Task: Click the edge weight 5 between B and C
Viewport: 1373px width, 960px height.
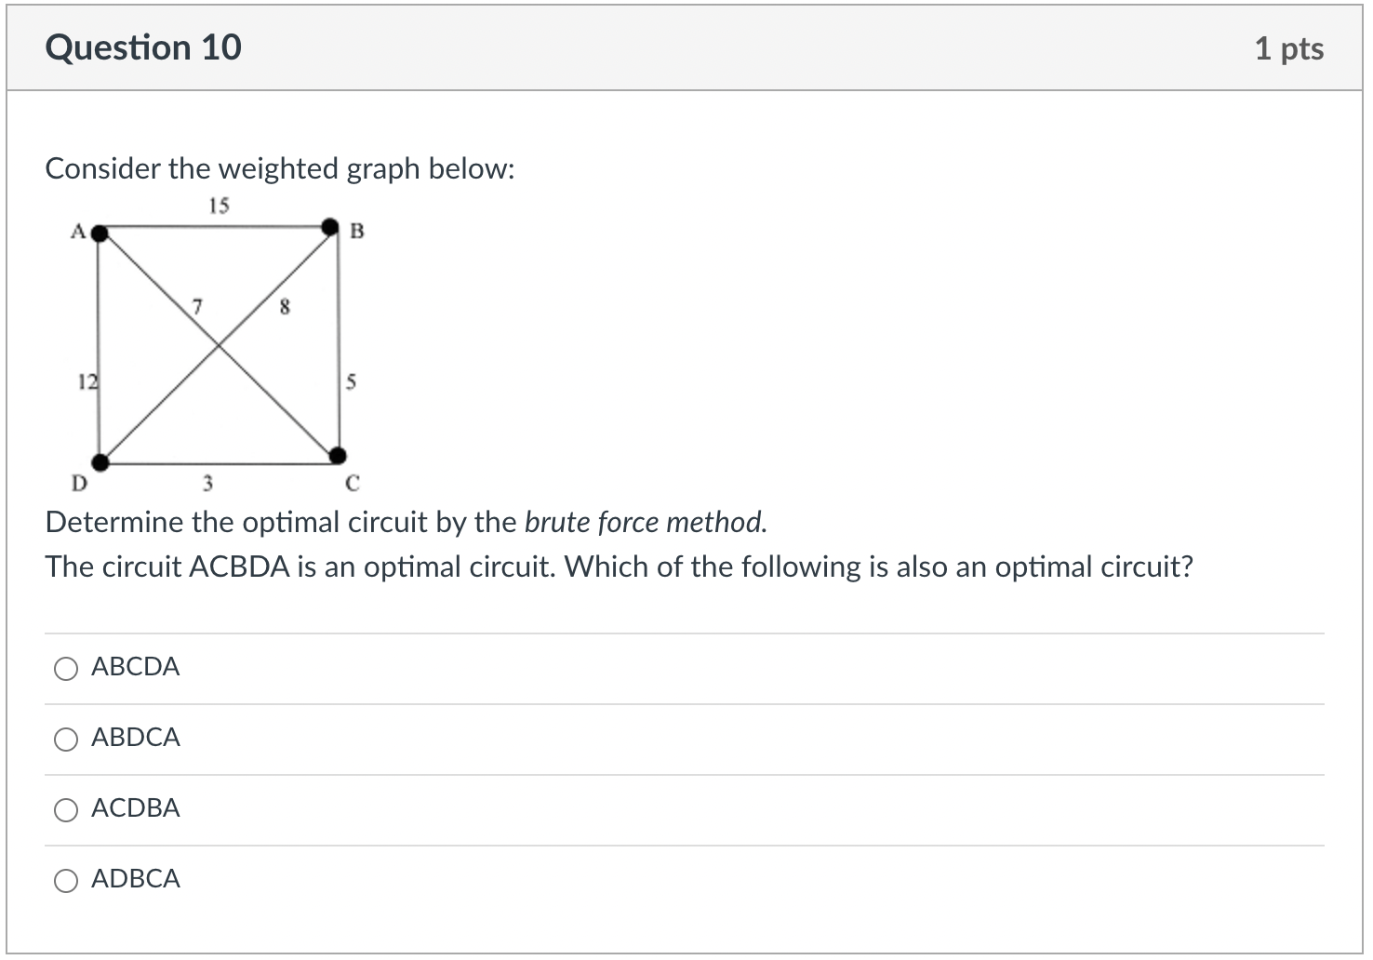Action: coord(351,381)
